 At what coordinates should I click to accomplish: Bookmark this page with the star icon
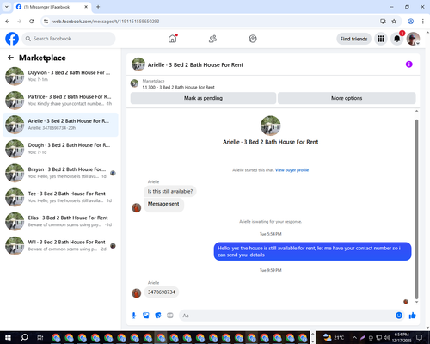coord(394,21)
